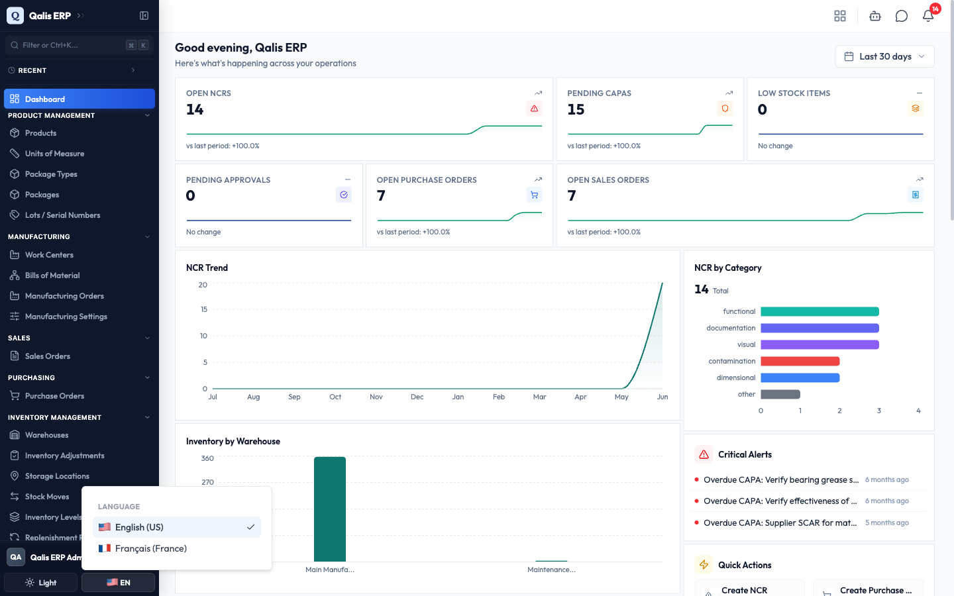954x596 pixels.
Task: Click the dimensional category bar
Action: [x=800, y=377]
